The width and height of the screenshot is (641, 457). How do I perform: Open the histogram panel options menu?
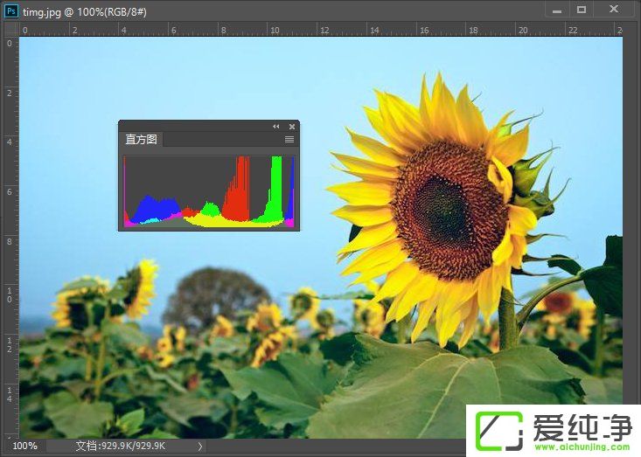point(289,140)
